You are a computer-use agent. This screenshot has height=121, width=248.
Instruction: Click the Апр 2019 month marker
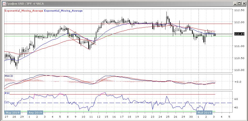[x=35, y=113]
